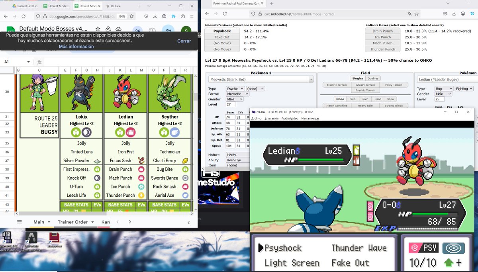Image resolution: width=478 pixels, height=272 pixels.
Task: Select Rain weather option
Action: click(366, 99)
